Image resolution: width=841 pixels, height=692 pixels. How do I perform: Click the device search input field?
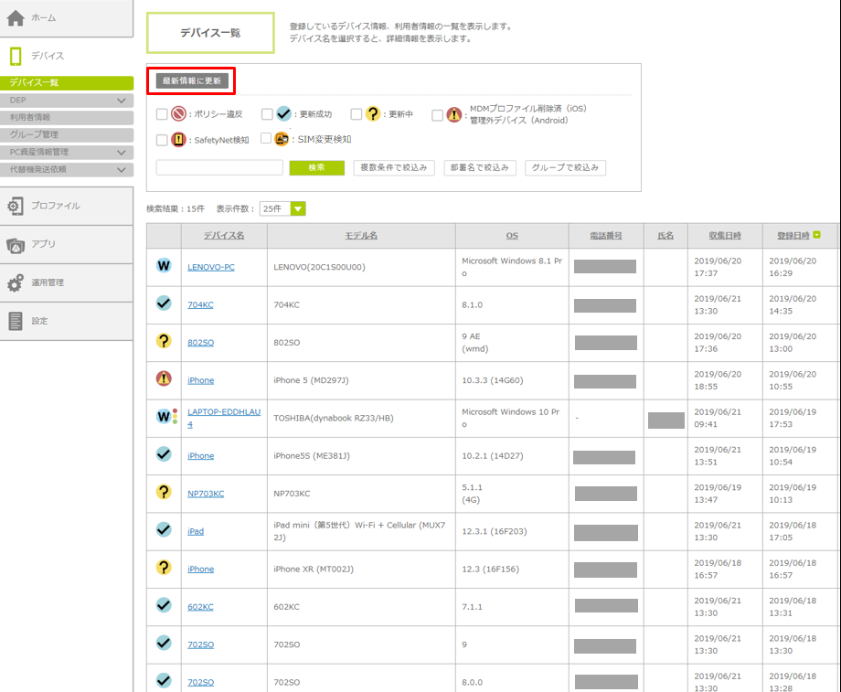pyautogui.click(x=219, y=168)
